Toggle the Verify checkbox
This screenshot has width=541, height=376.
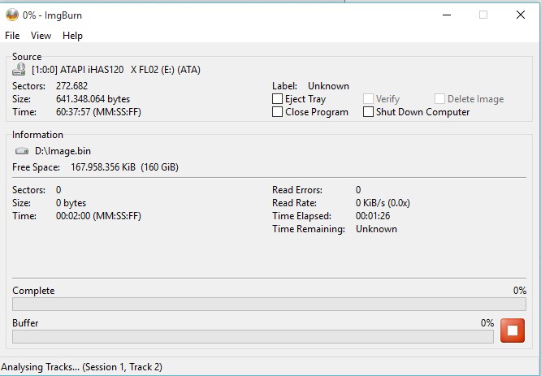[x=368, y=99]
